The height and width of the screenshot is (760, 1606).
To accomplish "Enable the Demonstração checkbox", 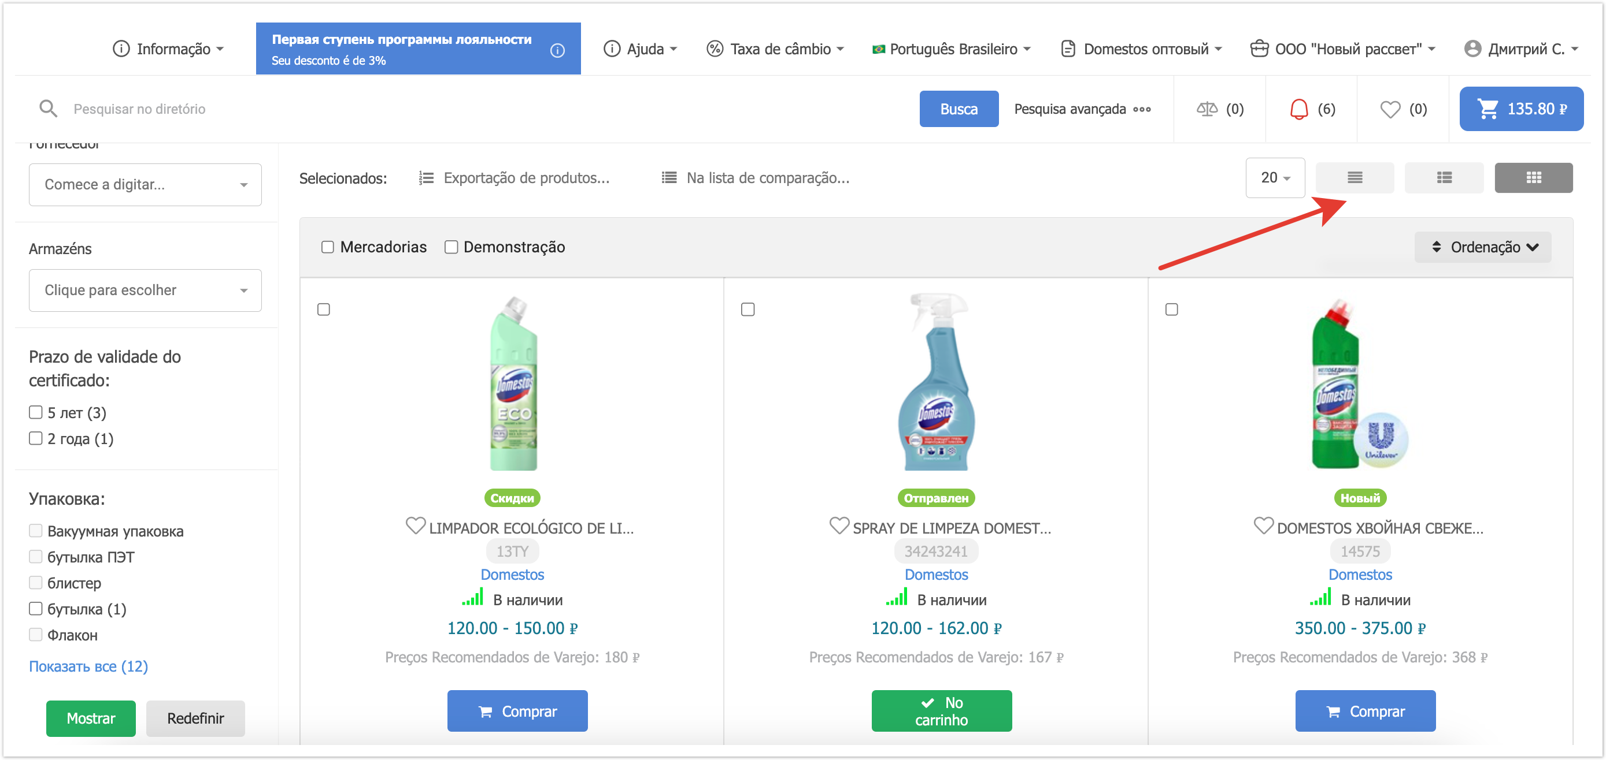I will click(x=451, y=247).
